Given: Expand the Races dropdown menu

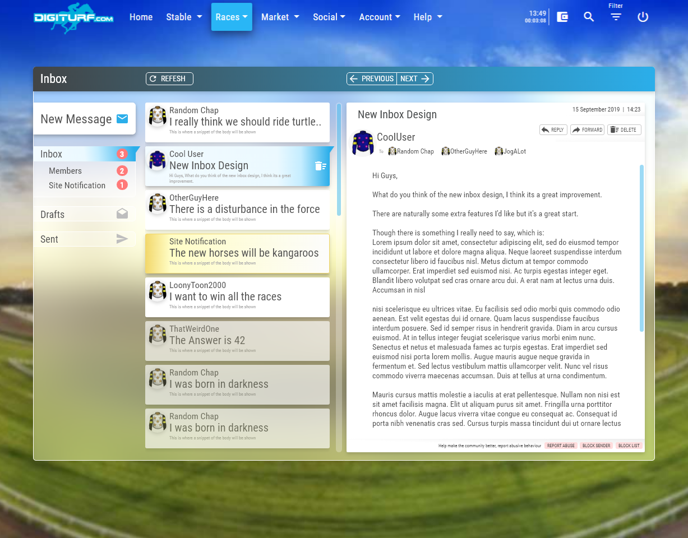Looking at the screenshot, I should [232, 17].
